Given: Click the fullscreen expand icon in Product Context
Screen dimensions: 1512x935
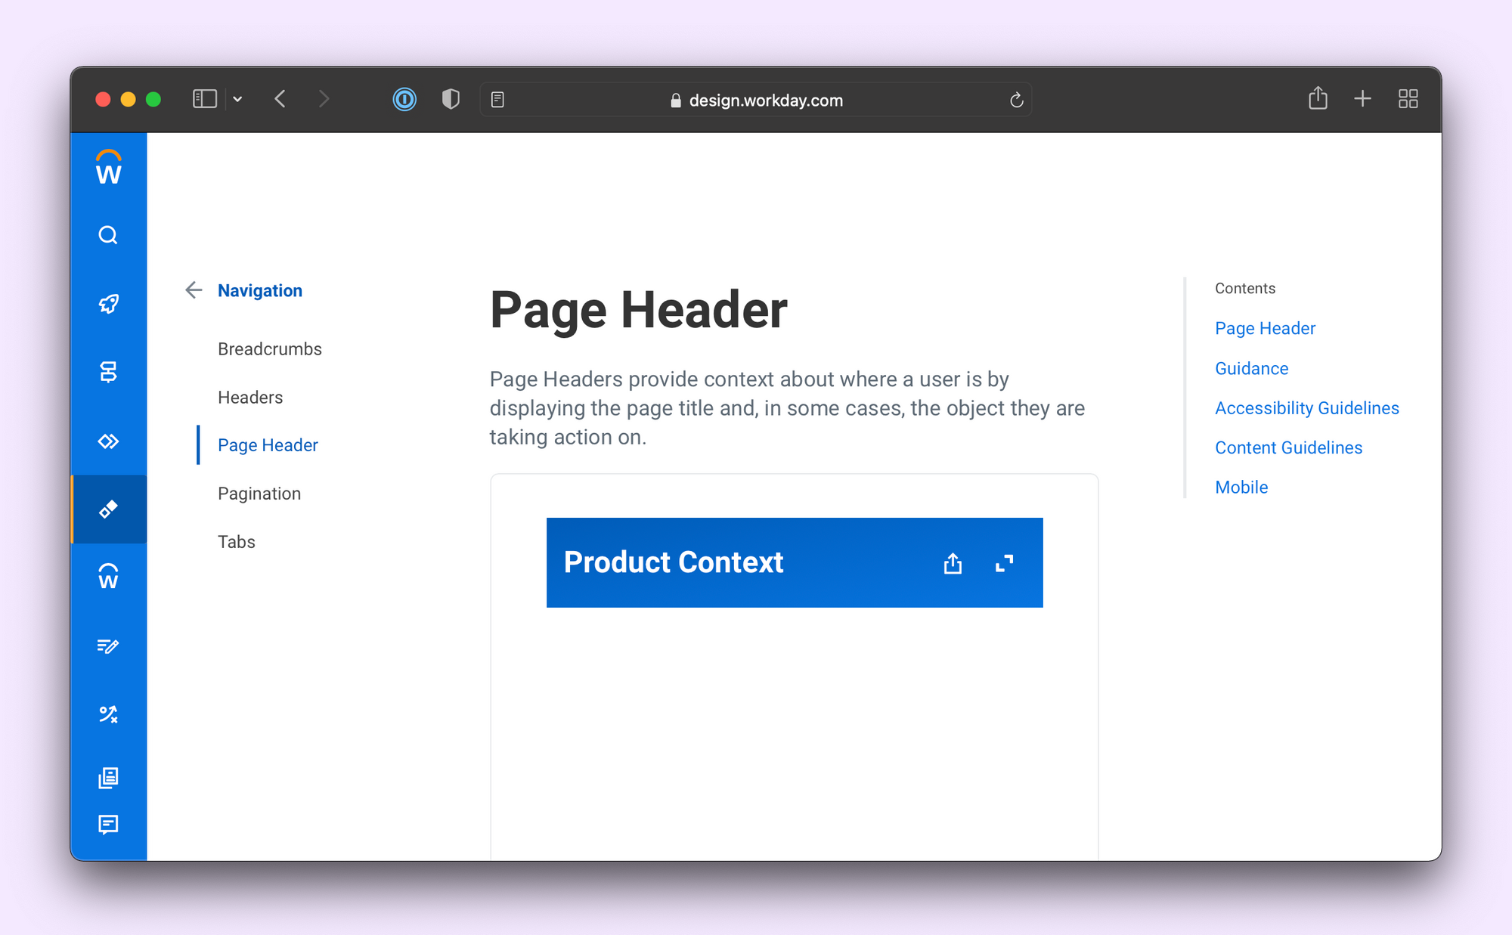Looking at the screenshot, I should (x=1004, y=563).
